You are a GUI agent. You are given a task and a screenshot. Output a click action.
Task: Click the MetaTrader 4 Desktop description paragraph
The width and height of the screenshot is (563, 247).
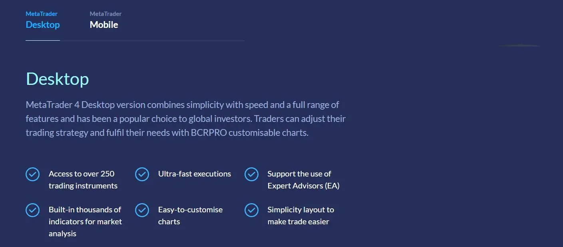[186, 119]
